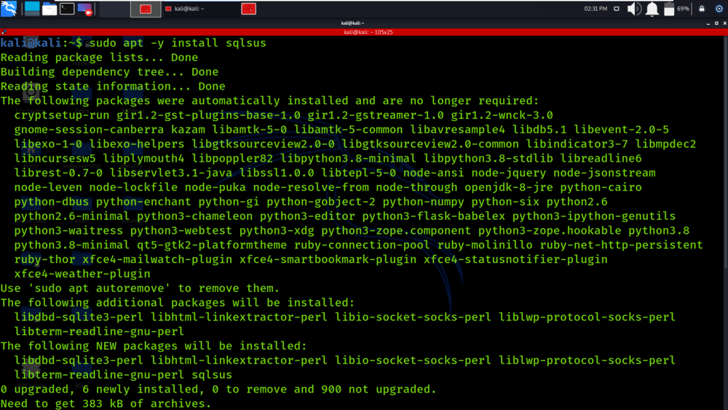Click the package name 'ruby-net-http-persistent'
The image size is (728, 410).
pyautogui.click(x=621, y=245)
